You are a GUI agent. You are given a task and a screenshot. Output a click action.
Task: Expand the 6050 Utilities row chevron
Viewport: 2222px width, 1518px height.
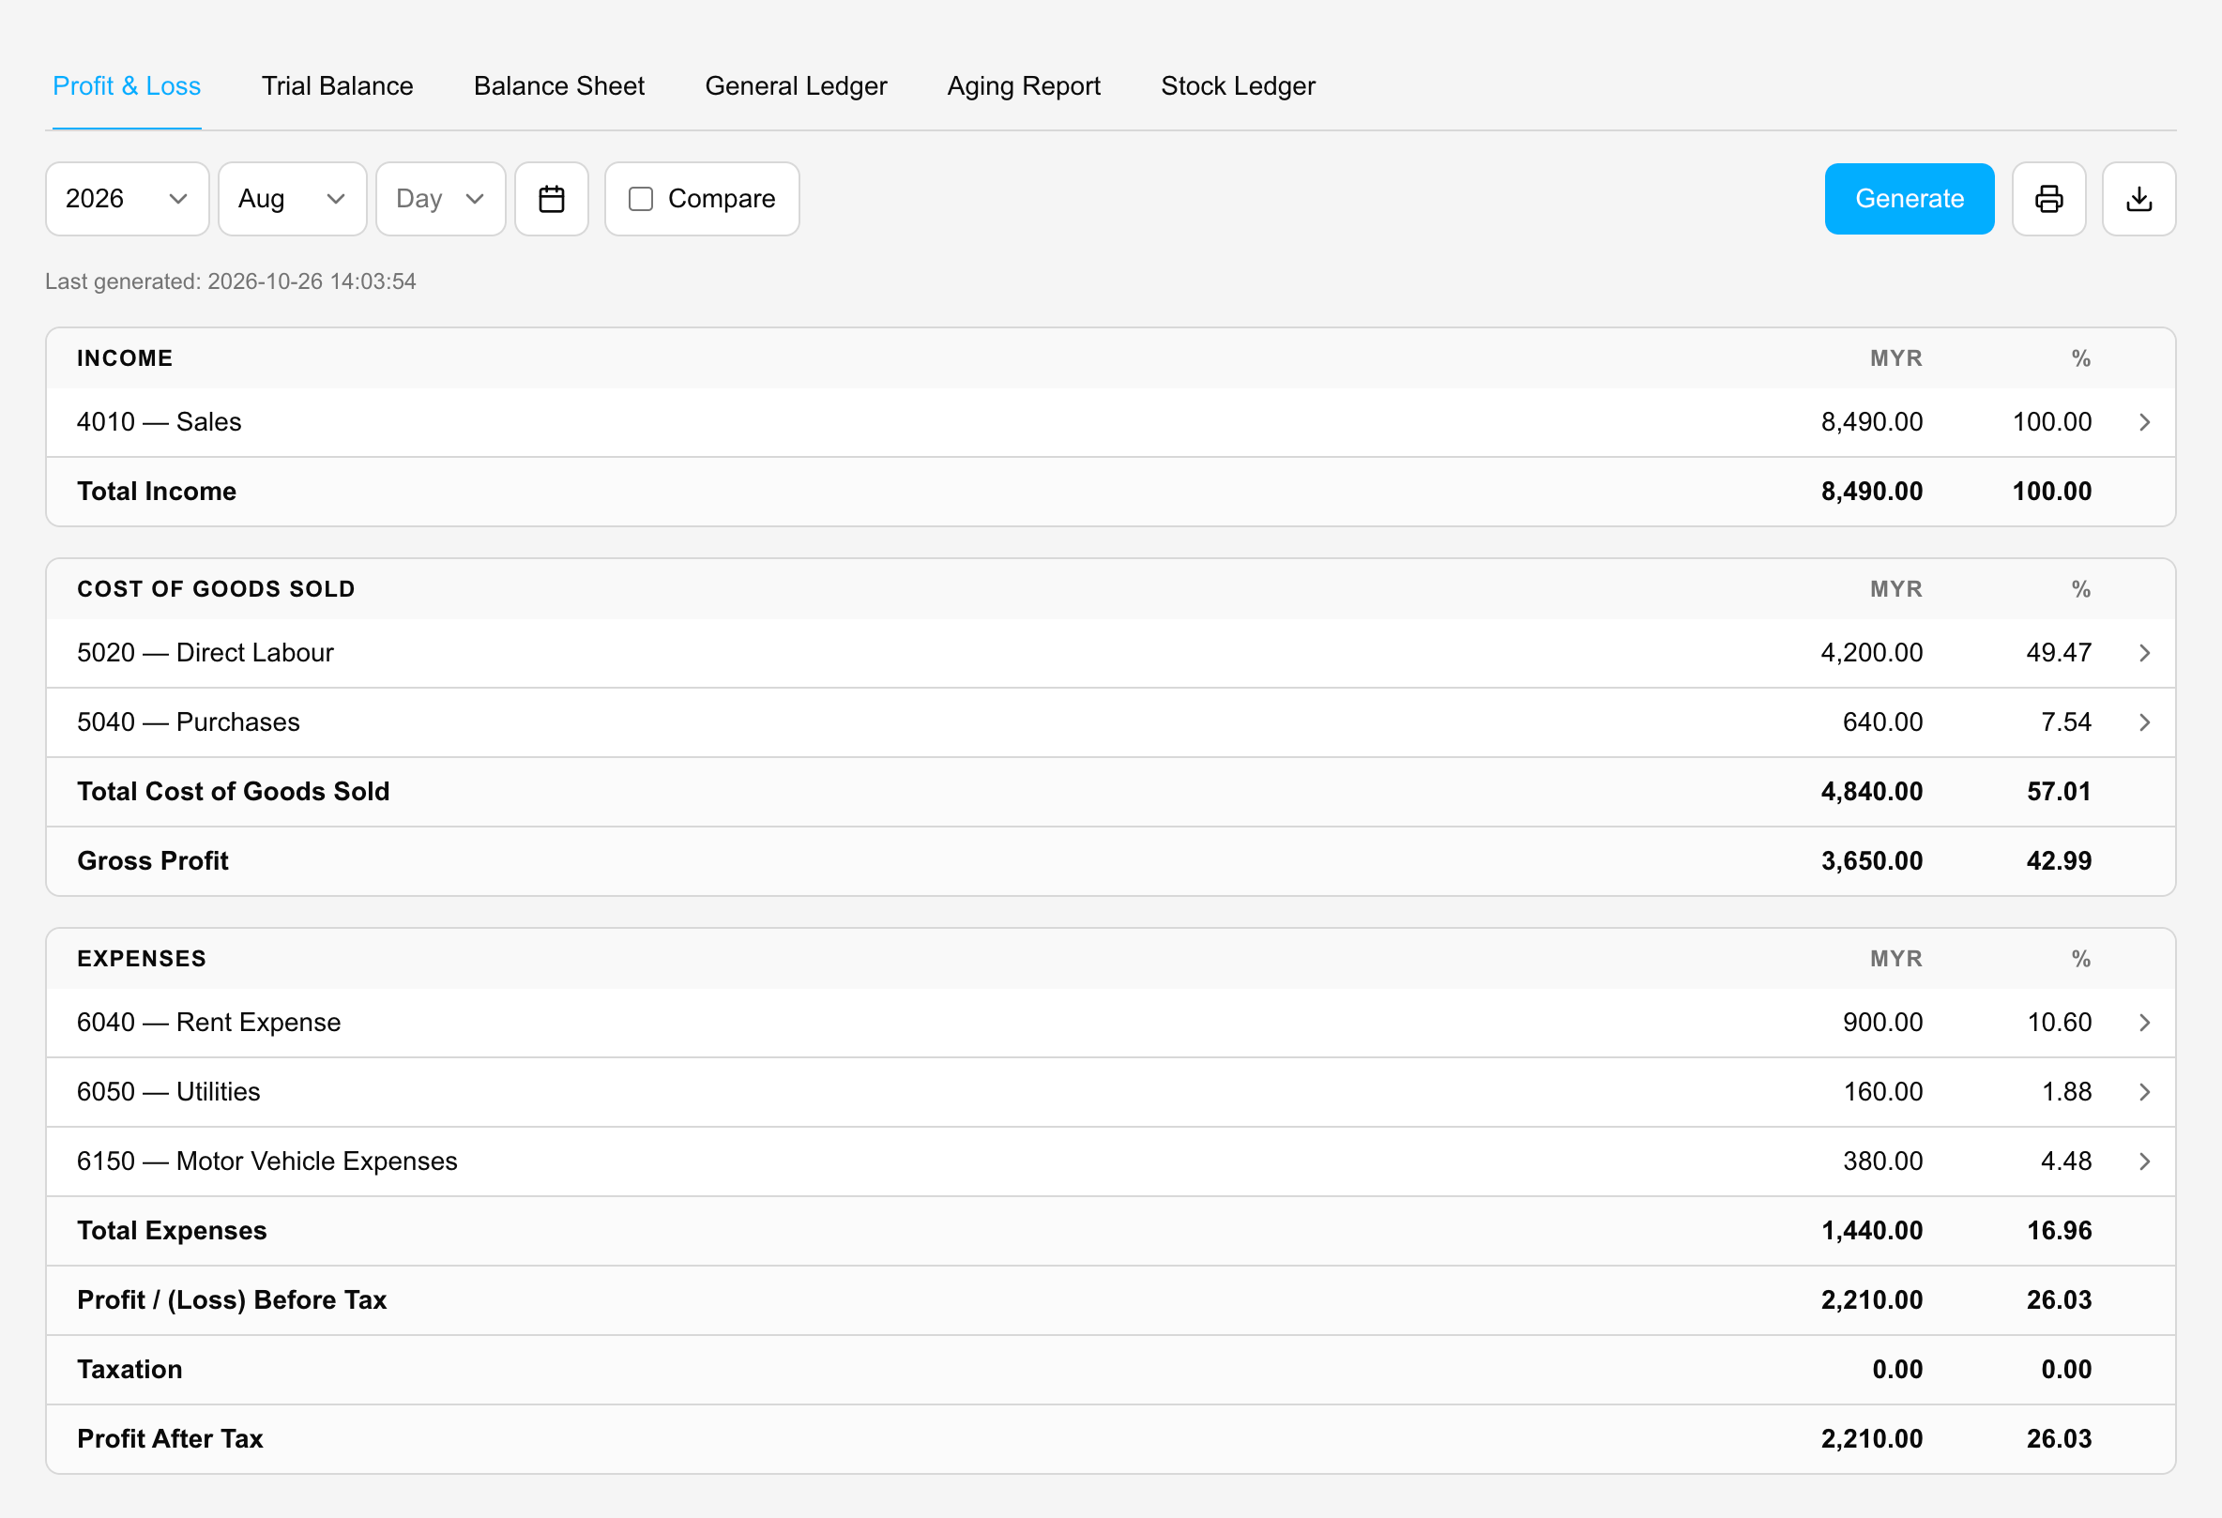pyautogui.click(x=2144, y=1092)
